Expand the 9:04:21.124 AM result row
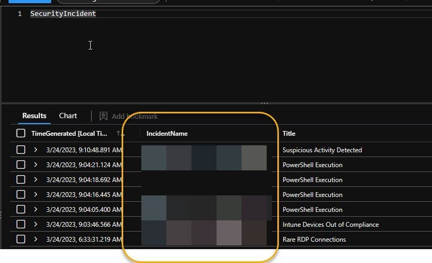Viewport: 432px width, 263px height. coord(36,165)
